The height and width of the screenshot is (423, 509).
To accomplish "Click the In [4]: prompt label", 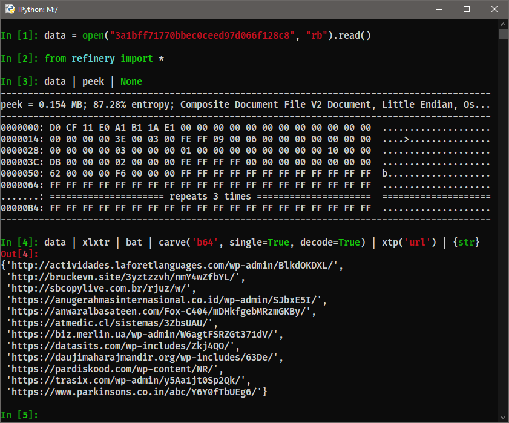I will click(x=19, y=243).
